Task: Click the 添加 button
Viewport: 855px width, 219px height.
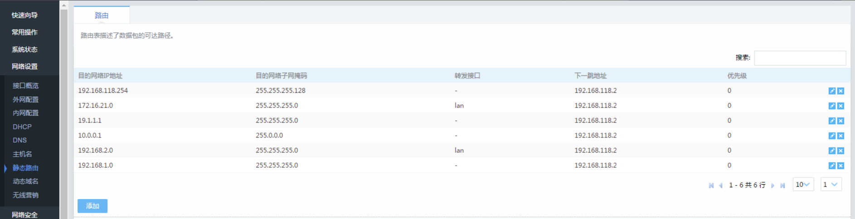Action: pyautogui.click(x=92, y=206)
